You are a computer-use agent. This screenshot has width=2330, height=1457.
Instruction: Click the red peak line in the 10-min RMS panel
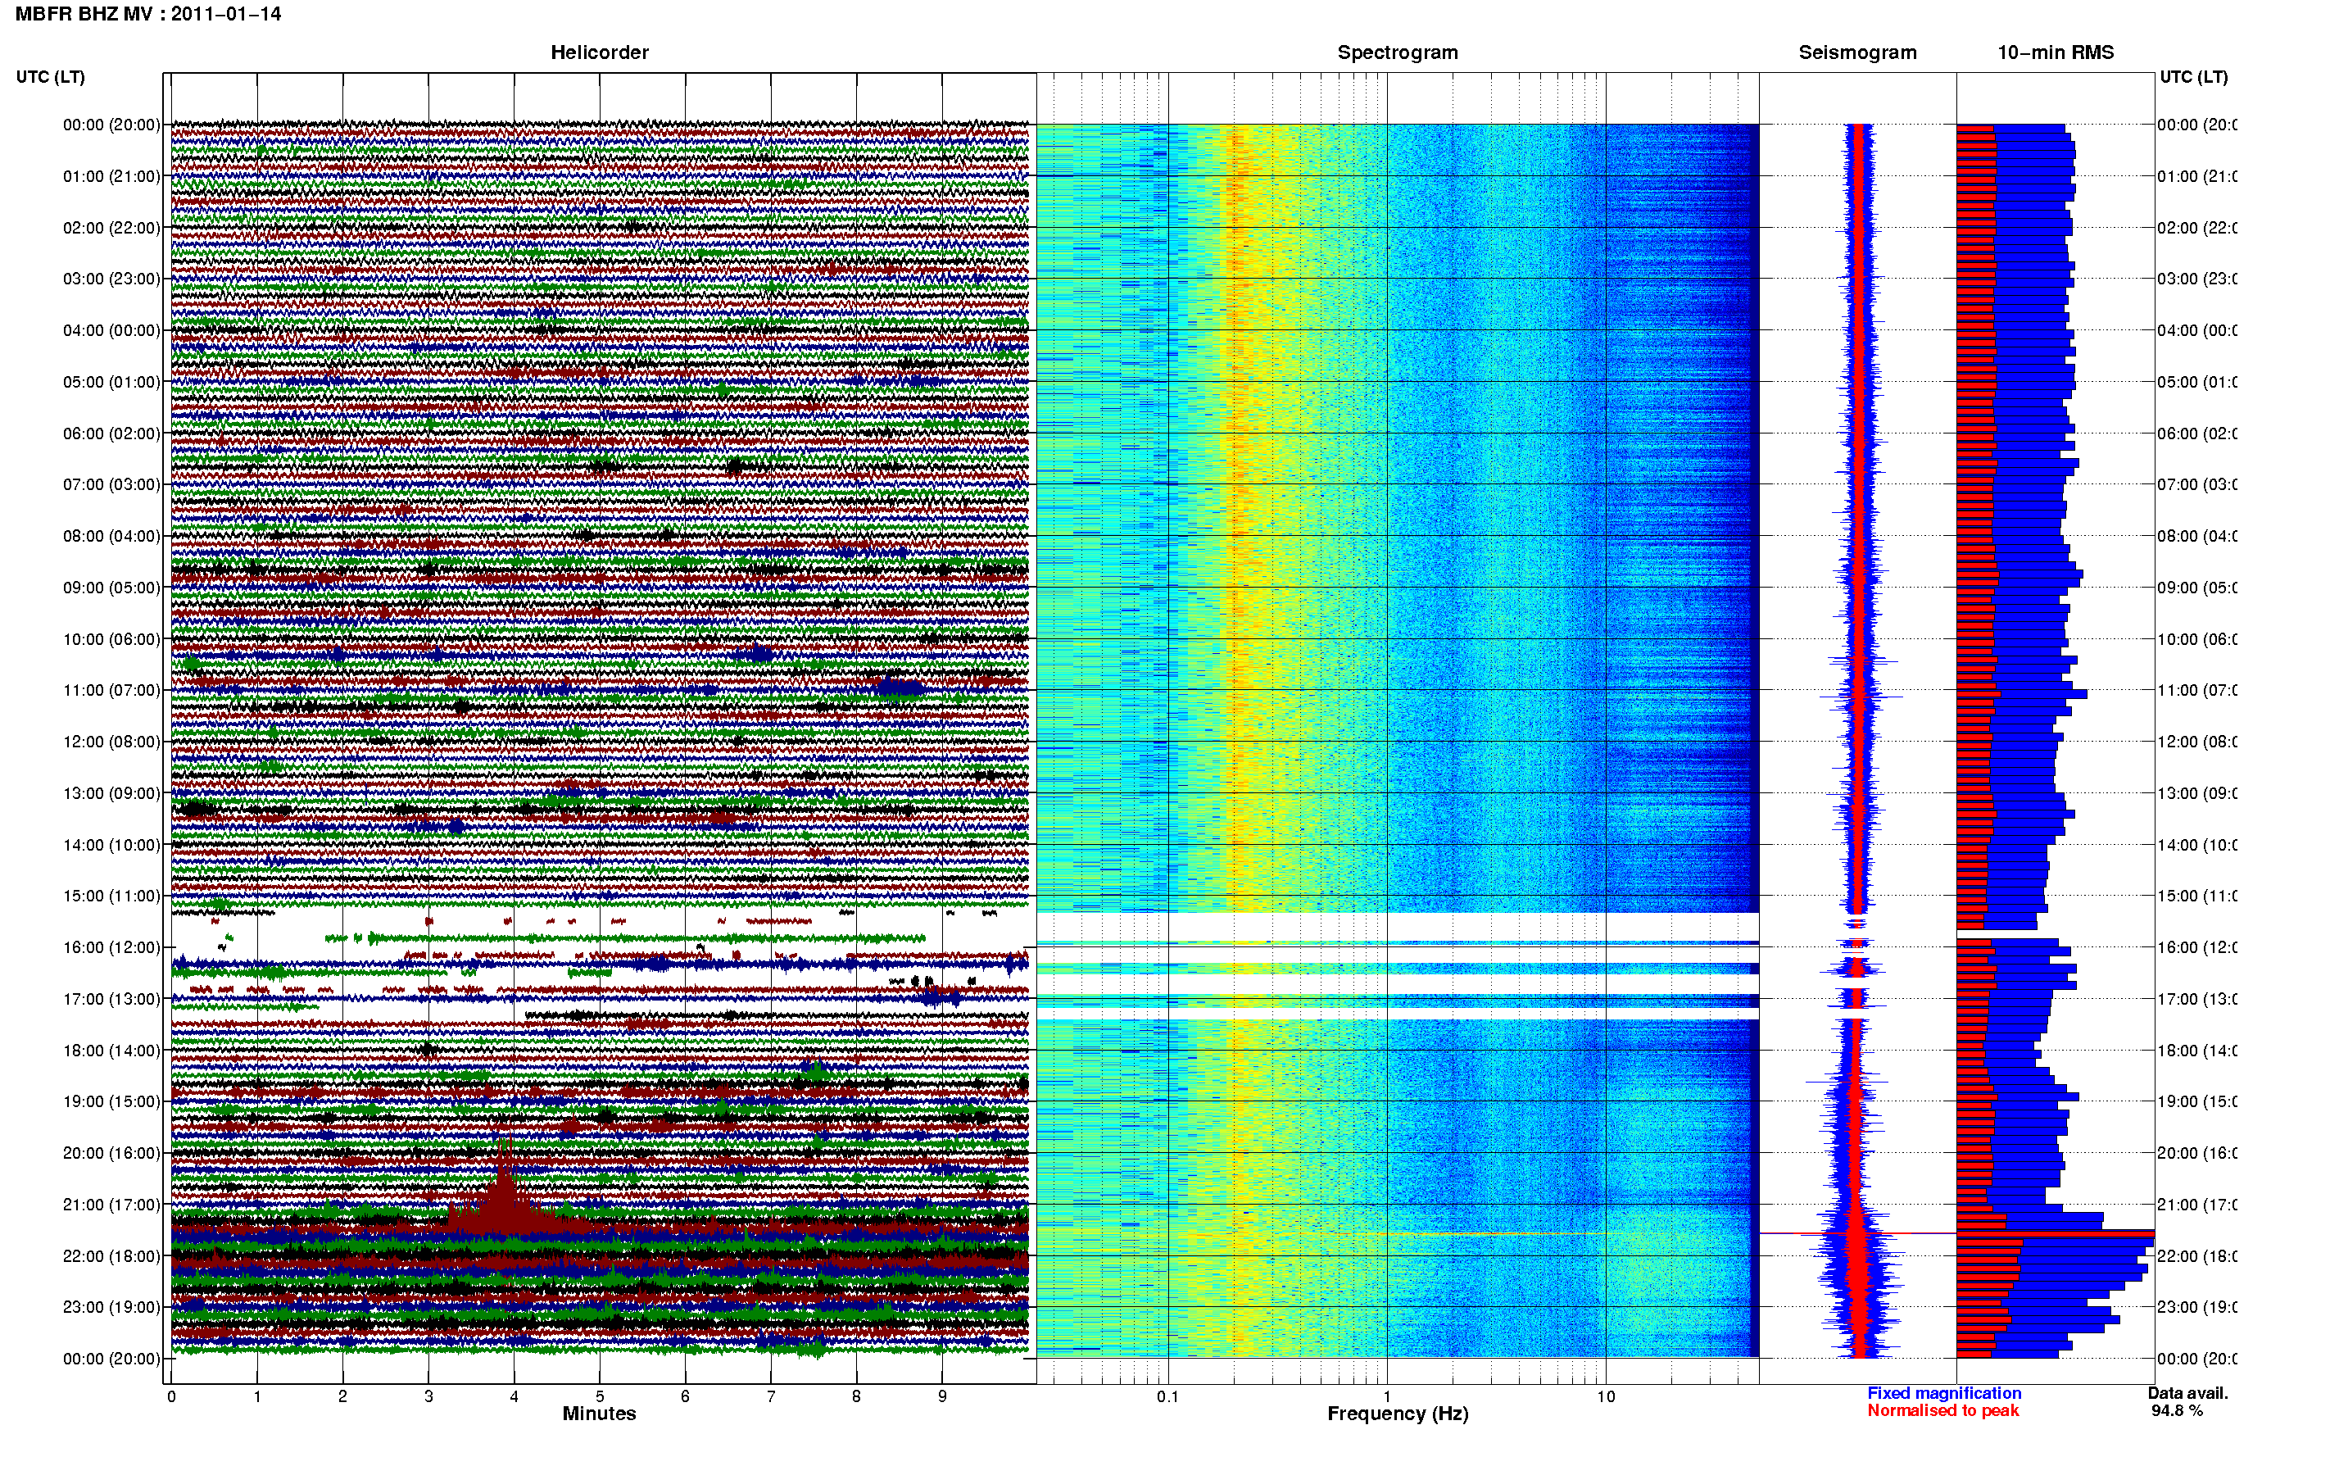(x=2056, y=1232)
